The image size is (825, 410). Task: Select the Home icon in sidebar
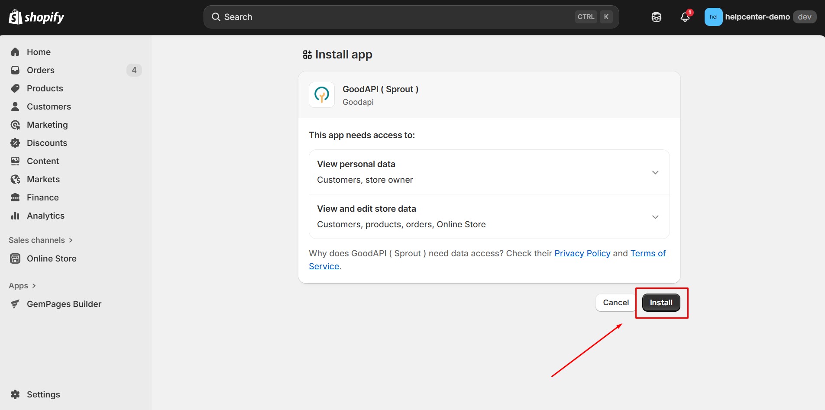pyautogui.click(x=16, y=52)
